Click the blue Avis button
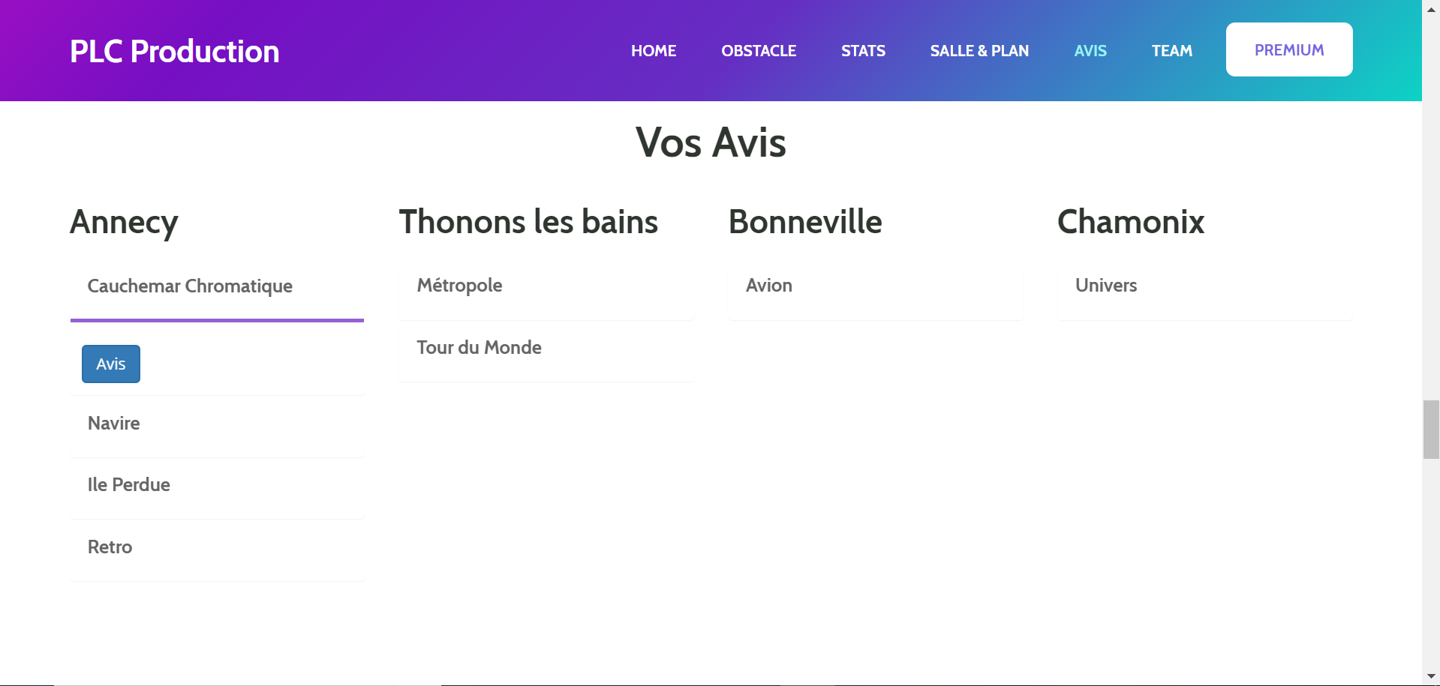 click(x=111, y=364)
